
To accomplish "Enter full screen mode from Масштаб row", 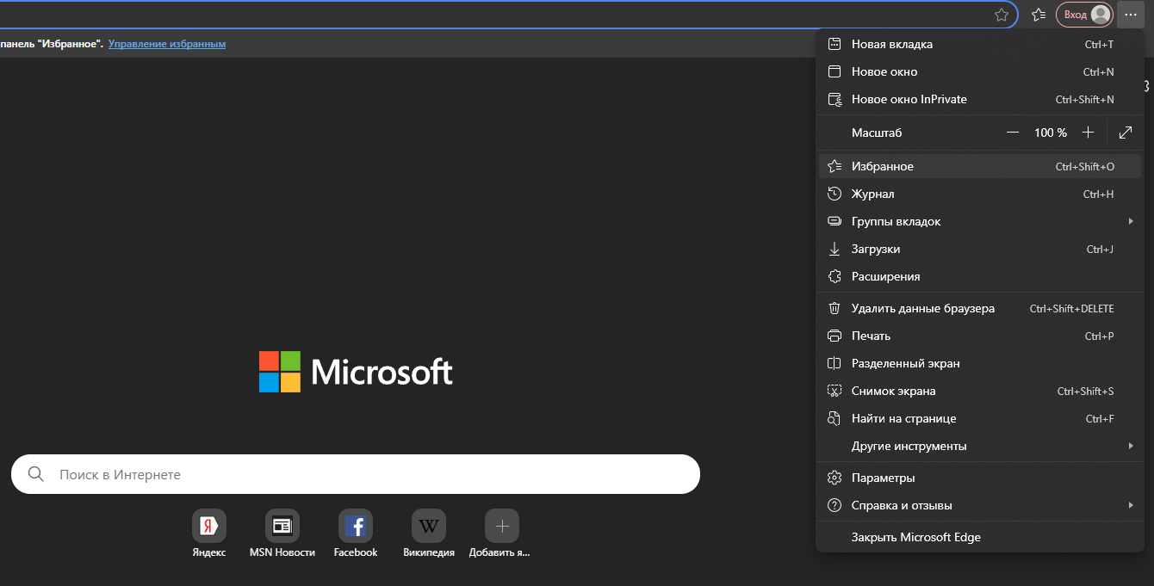I will tap(1125, 133).
